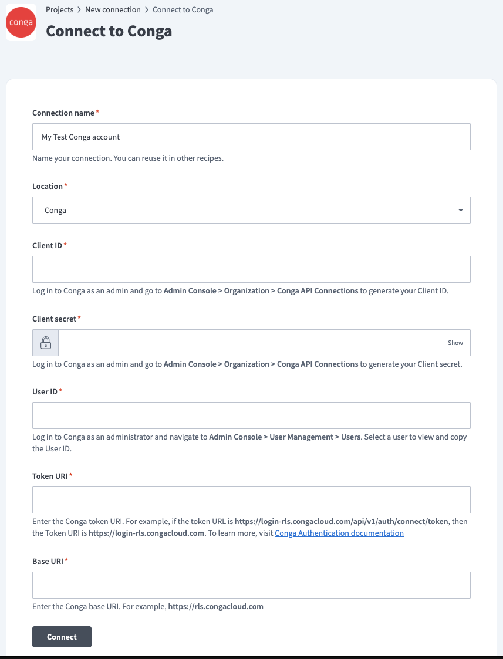Click the Conga logo icon
The image size is (503, 659).
pos(21,22)
